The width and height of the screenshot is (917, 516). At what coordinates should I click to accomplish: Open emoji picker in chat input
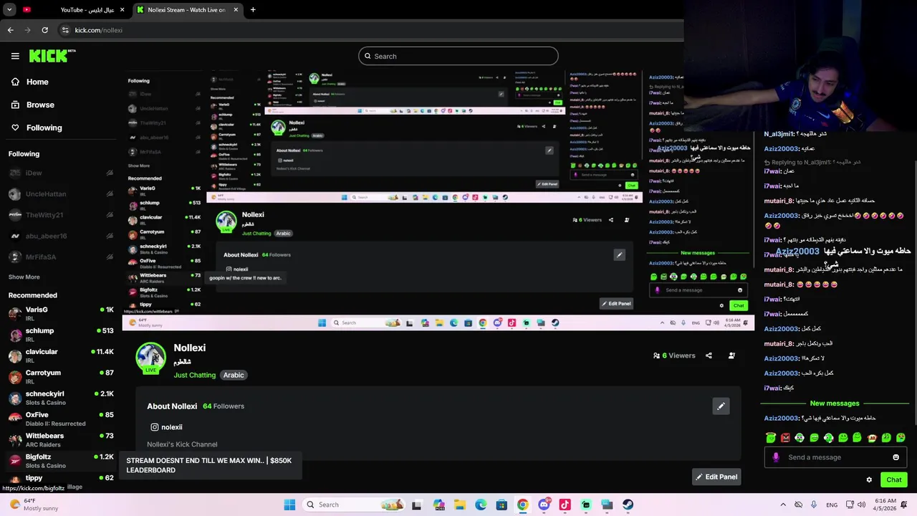(896, 457)
